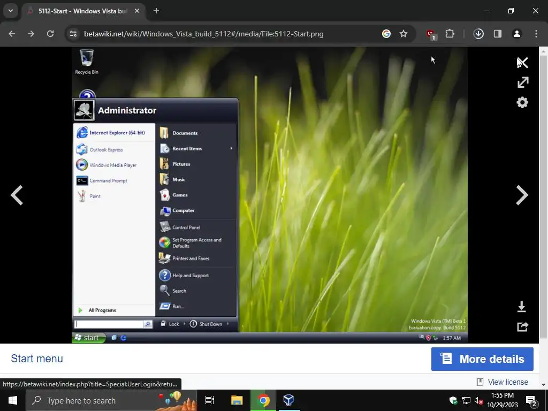Go forward one page in browser
Viewport: 548px width, 411px height.
(x=31, y=34)
